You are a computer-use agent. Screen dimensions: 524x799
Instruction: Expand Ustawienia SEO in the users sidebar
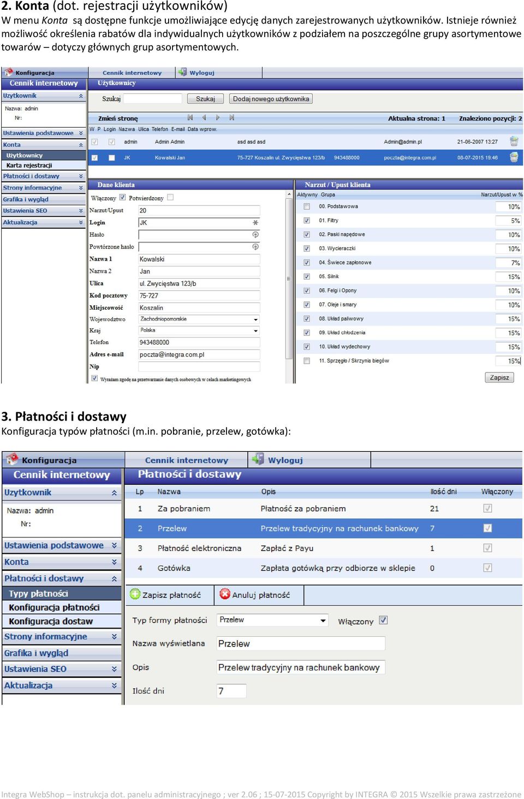point(81,211)
